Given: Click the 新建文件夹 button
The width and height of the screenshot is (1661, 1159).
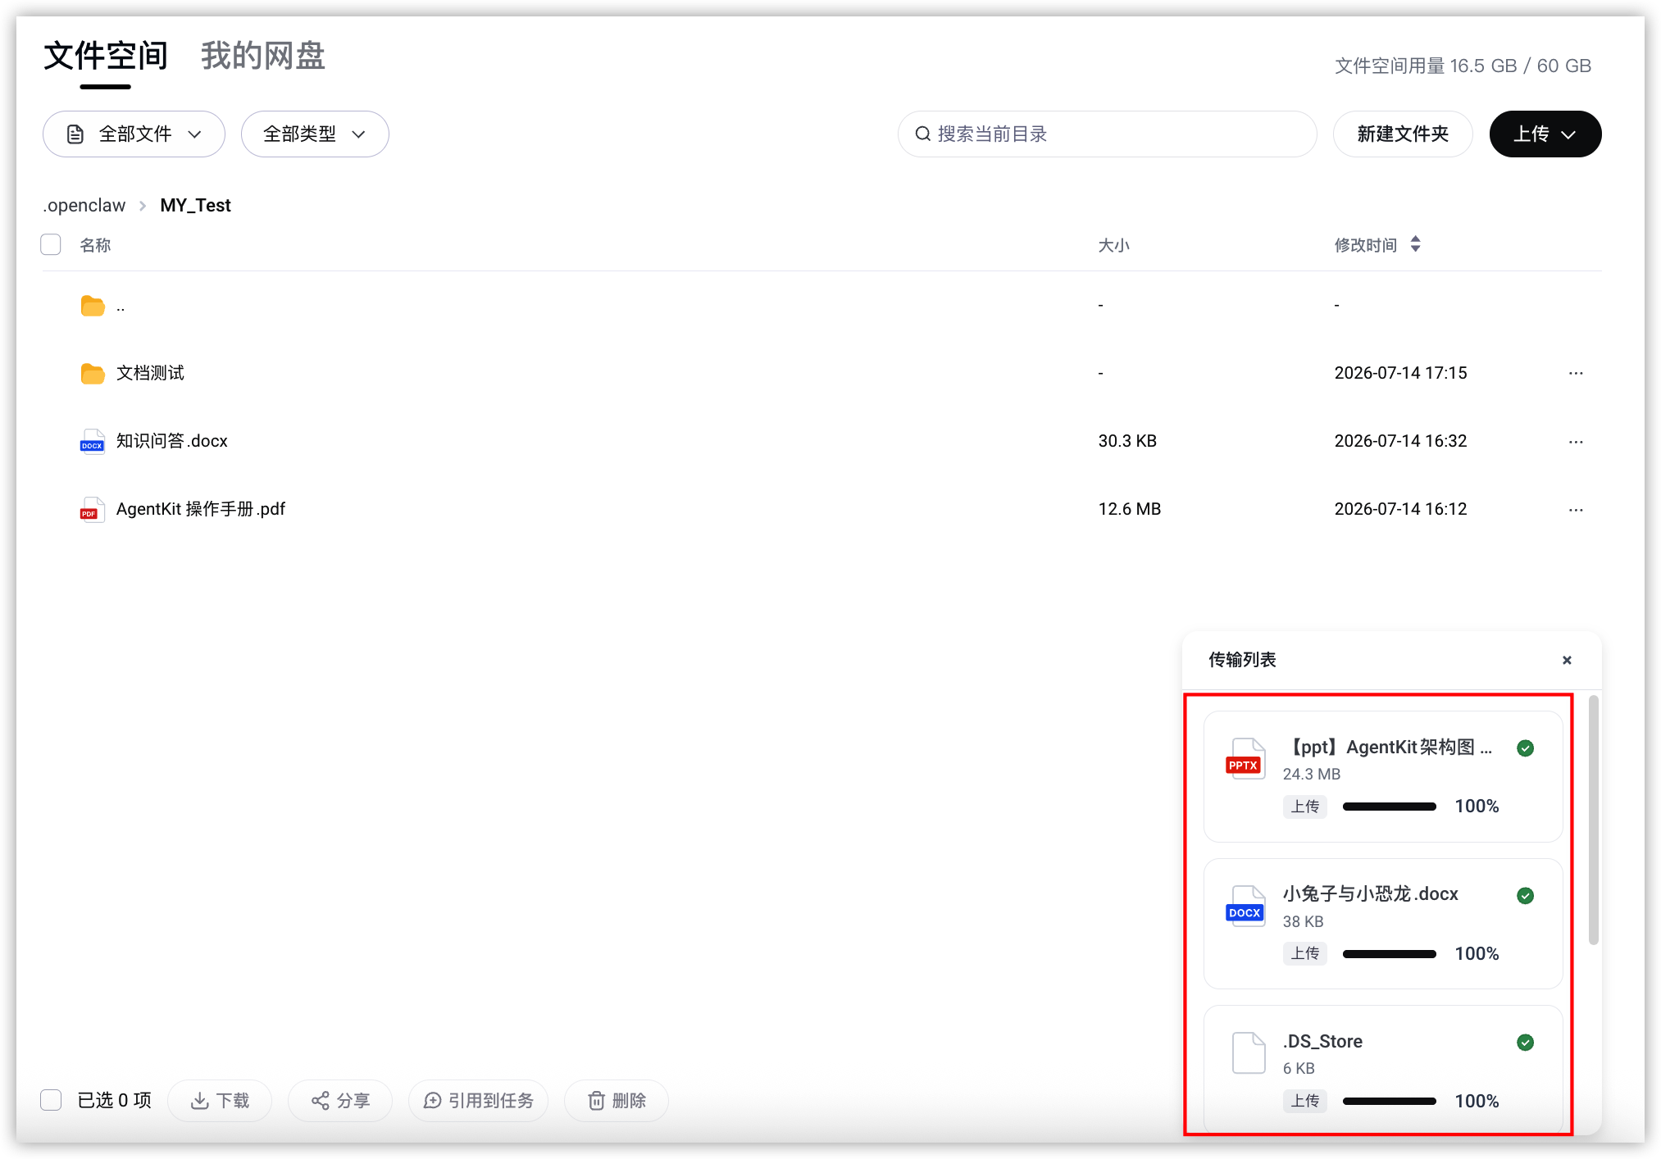Looking at the screenshot, I should pos(1403,134).
